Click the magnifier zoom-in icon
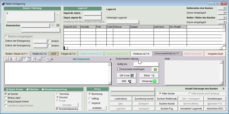This screenshot has height=114, width=229. (34, 59)
